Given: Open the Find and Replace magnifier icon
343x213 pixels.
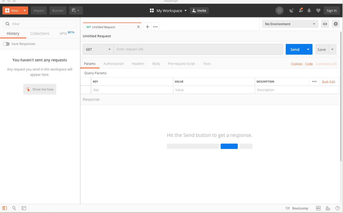Looking at the screenshot, I should (14, 208).
